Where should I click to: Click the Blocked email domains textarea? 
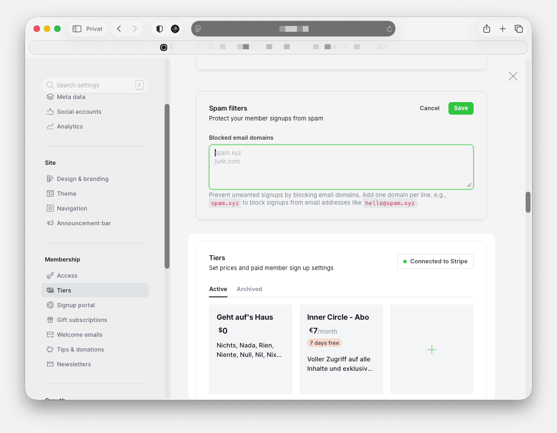point(341,167)
